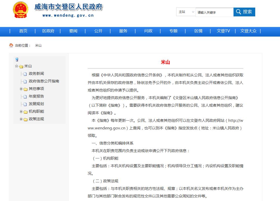Click the computer icon atop the tree
The height and width of the screenshot is (201, 280).
17,60
